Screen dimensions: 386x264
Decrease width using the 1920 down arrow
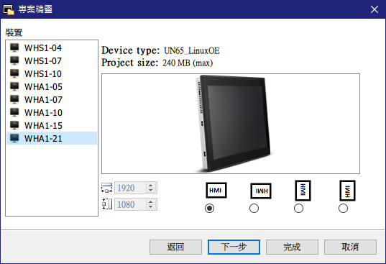tap(151, 191)
